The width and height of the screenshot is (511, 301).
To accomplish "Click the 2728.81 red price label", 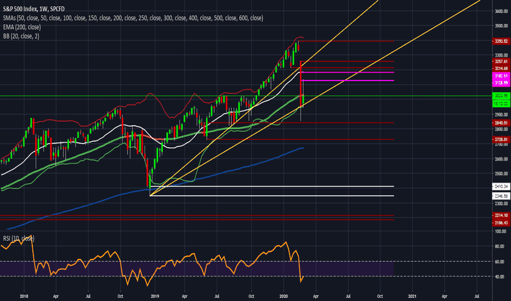I will (x=501, y=139).
